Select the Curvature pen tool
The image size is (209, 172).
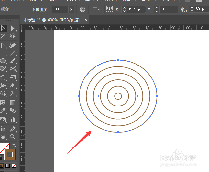click(13, 45)
